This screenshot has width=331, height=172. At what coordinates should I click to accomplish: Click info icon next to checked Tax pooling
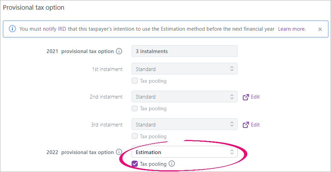coord(172,163)
